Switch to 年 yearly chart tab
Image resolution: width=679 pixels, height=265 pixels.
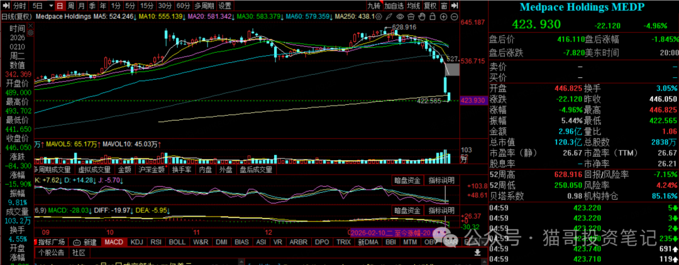coord(102,6)
